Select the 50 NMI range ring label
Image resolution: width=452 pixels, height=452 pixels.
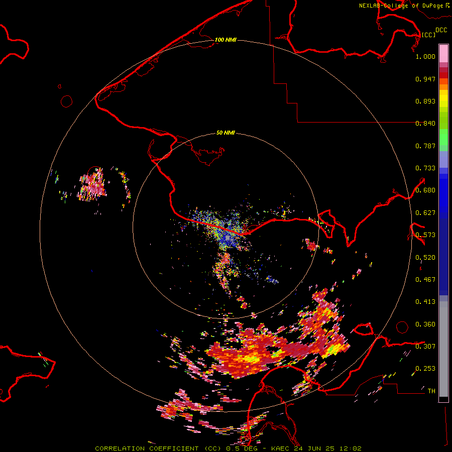pos(225,133)
